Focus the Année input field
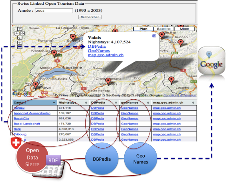The width and height of the screenshot is (236, 184). click(54, 11)
